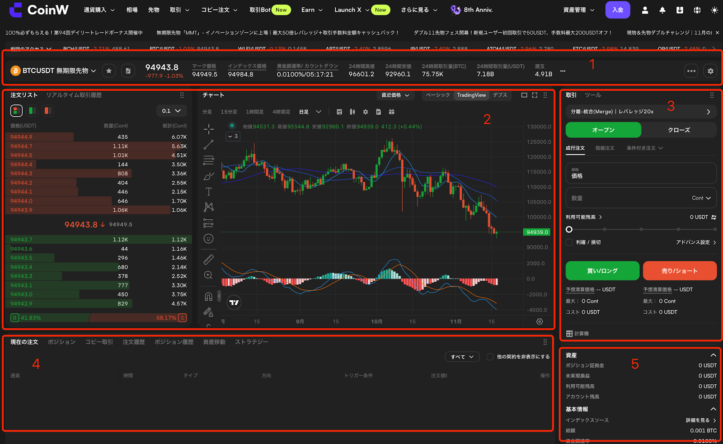Change candlestick chart style icon
Image resolution: width=723 pixels, height=444 pixels.
(352, 112)
